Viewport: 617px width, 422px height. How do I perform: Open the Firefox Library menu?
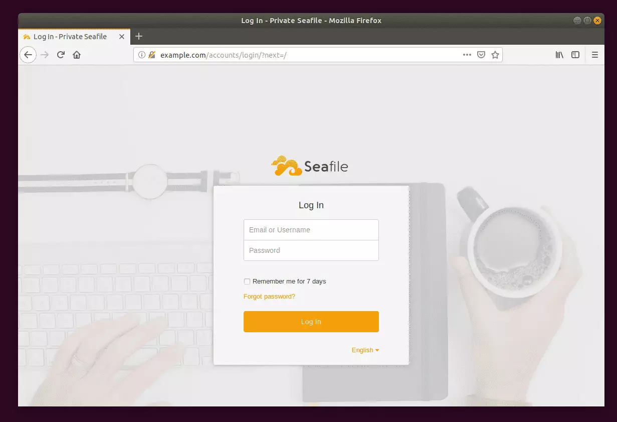(559, 55)
